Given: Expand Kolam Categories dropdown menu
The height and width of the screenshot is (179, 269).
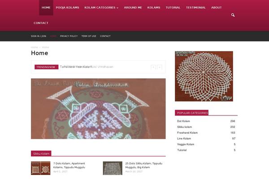Looking at the screenshot, I should click(101, 8).
